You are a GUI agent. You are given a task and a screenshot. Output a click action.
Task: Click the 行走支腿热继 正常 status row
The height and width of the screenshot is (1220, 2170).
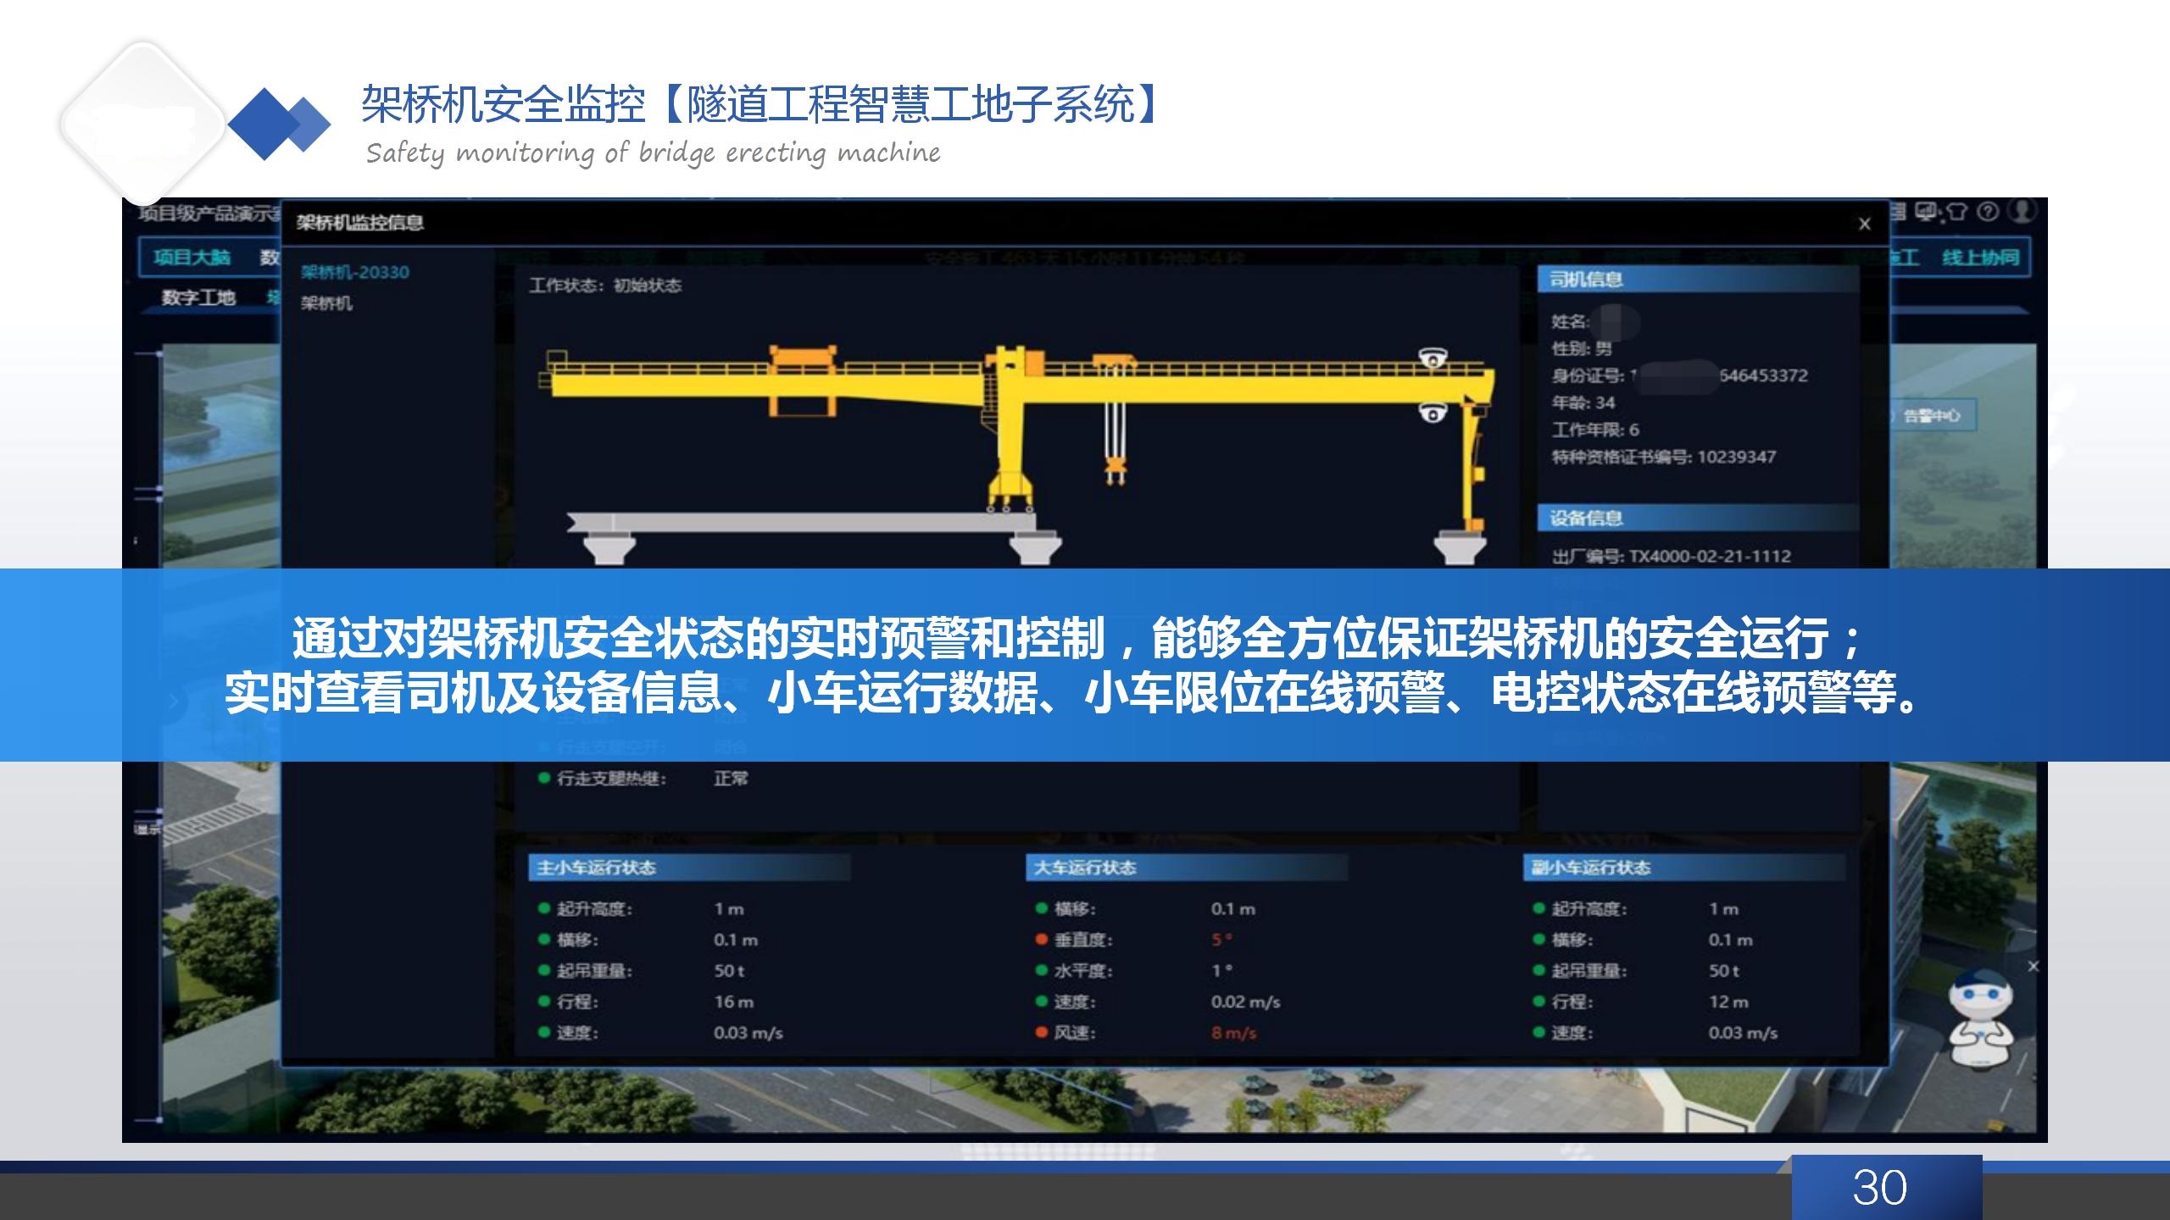click(x=643, y=779)
